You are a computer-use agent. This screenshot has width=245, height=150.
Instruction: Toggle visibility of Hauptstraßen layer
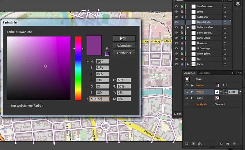click(176, 22)
